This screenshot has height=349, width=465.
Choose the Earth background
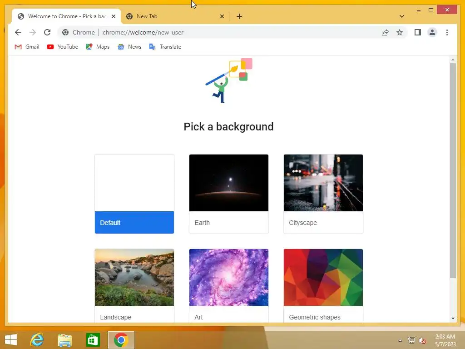click(229, 194)
